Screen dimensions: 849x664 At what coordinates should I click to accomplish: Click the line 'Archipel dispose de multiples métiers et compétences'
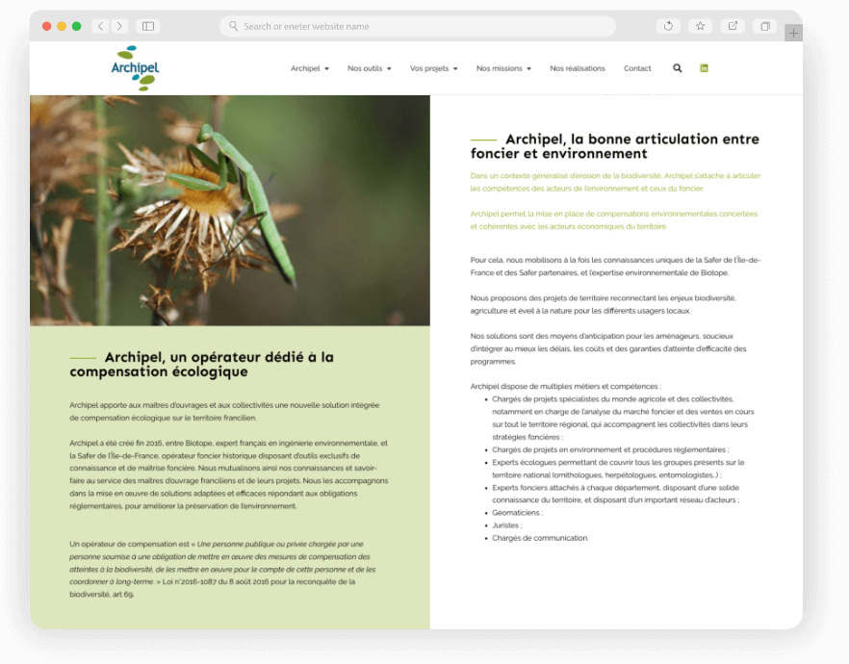tap(565, 387)
